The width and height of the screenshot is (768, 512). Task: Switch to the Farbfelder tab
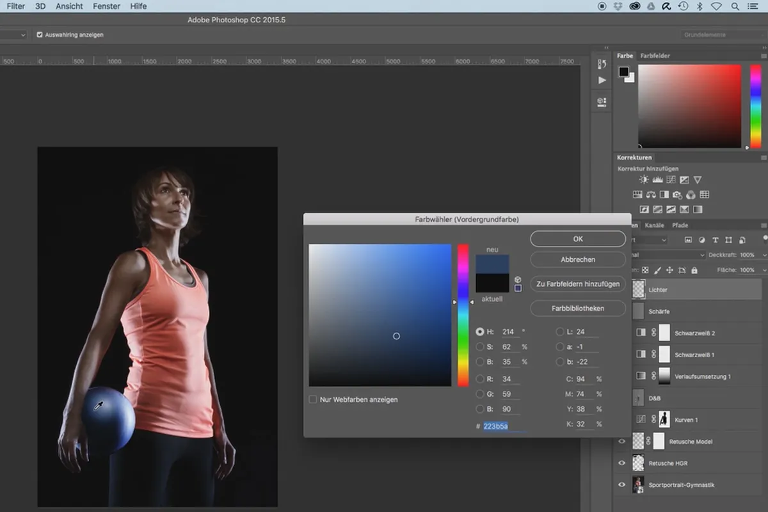655,56
